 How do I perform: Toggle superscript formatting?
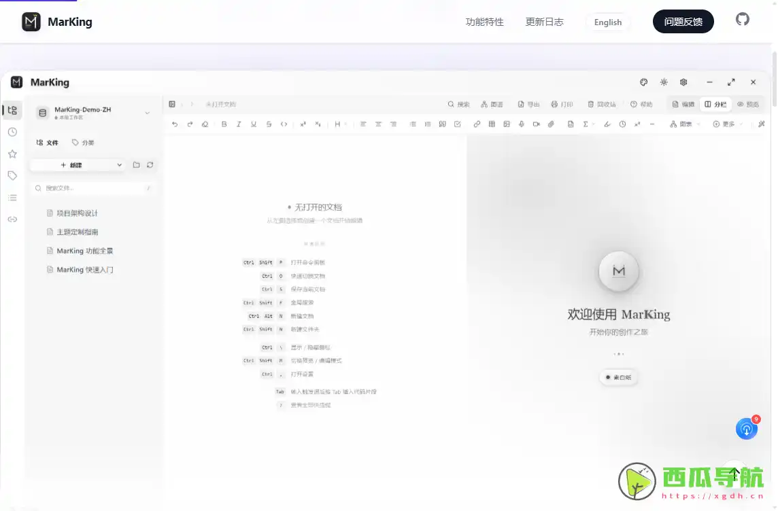tap(303, 124)
